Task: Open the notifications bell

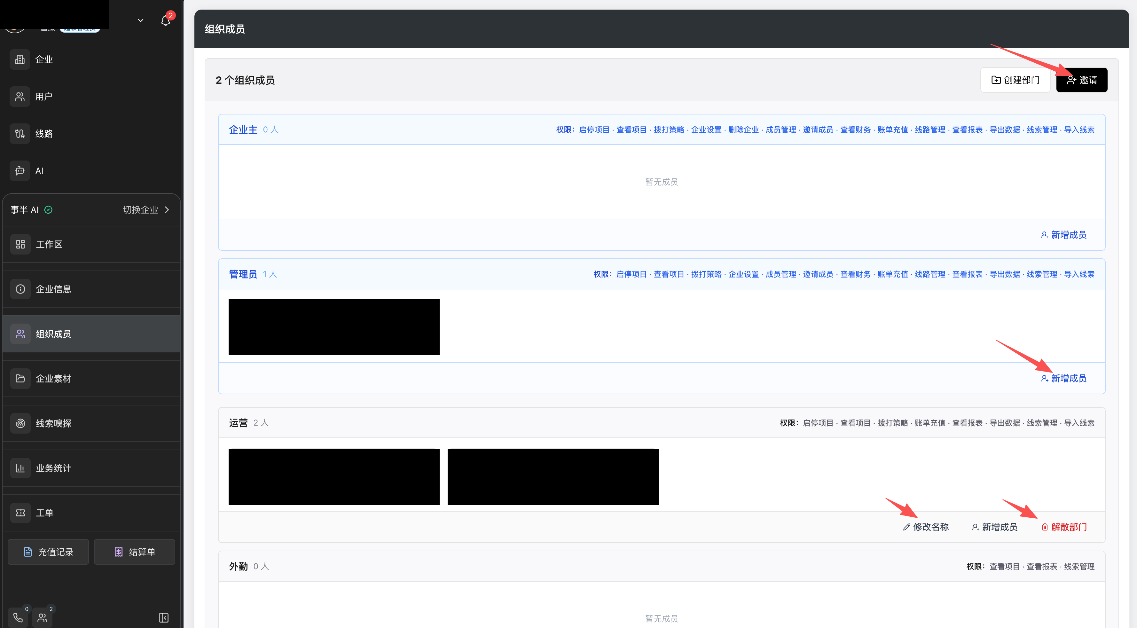Action: click(166, 20)
